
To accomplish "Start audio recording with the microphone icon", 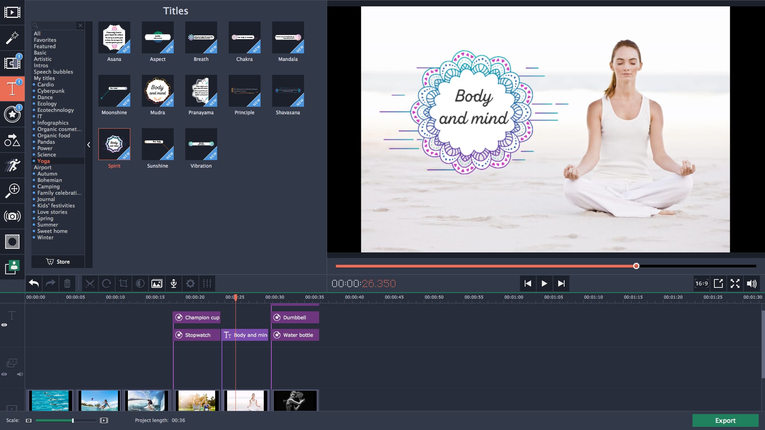I will 173,283.
